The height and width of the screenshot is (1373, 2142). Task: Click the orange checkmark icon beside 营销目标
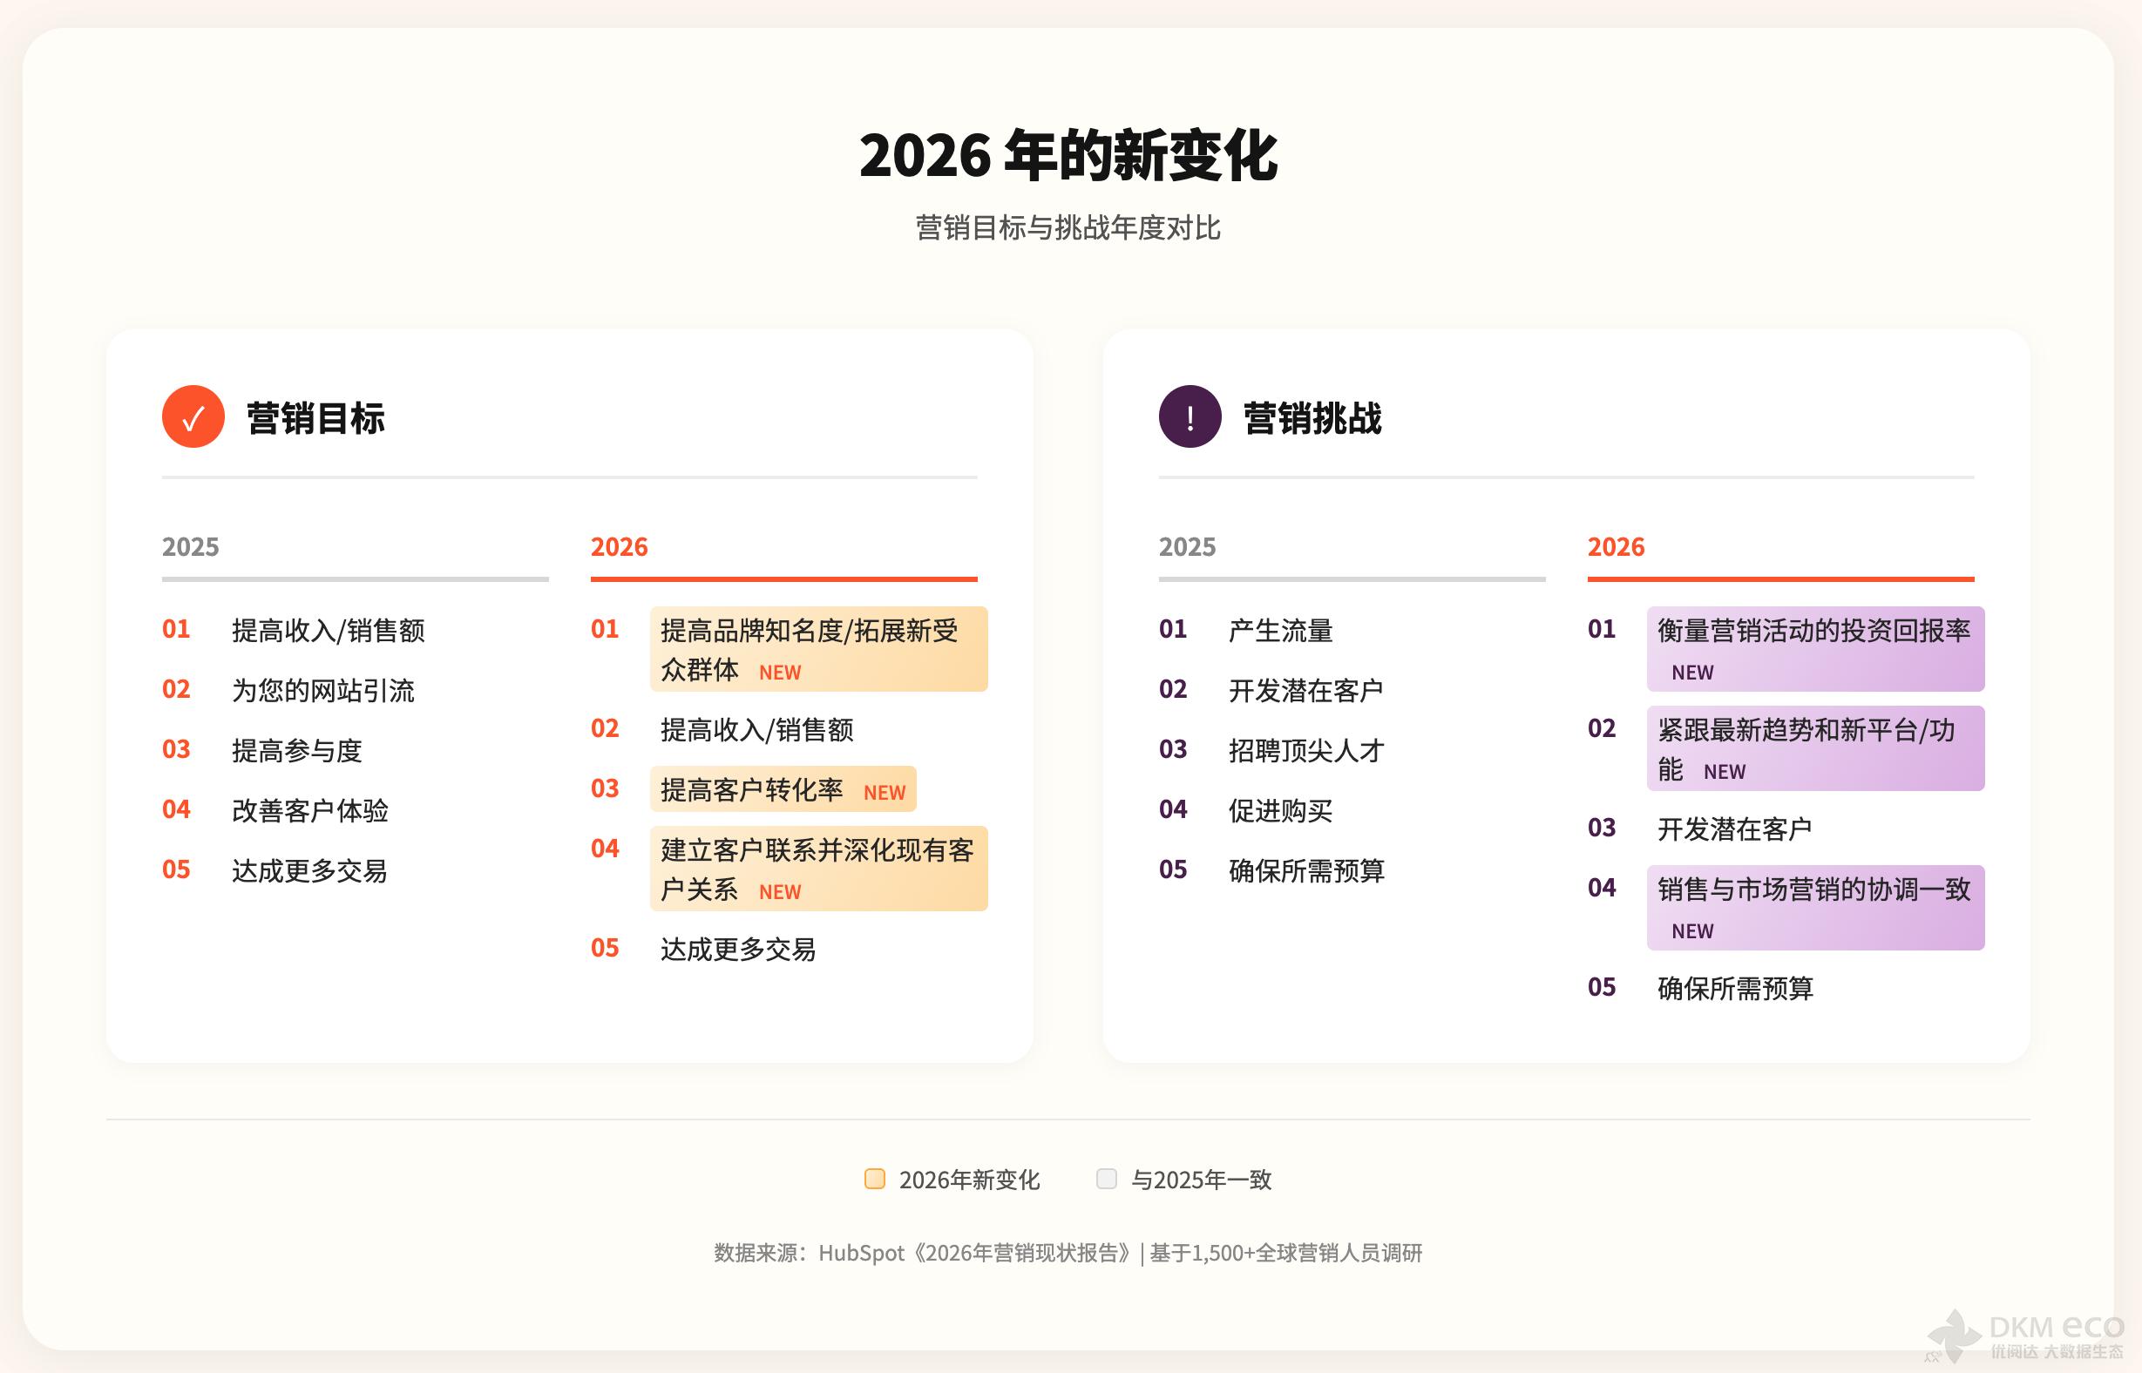(193, 416)
